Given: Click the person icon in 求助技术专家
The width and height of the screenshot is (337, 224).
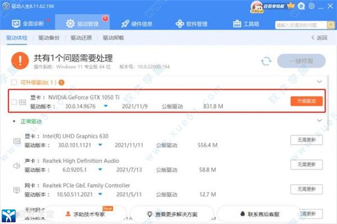Looking at the screenshot, I should (x=68, y=214).
